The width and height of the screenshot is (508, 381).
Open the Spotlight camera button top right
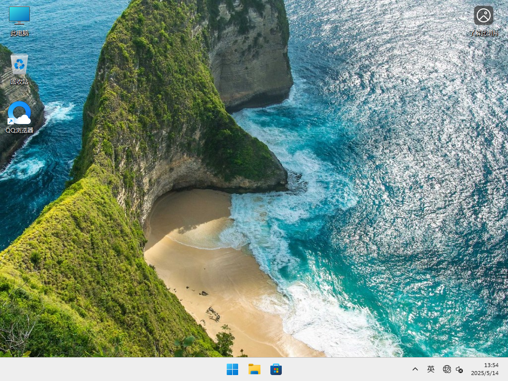coord(484,15)
